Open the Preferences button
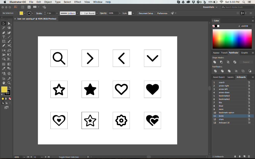This screenshot has height=159, width=255. click(162, 13)
